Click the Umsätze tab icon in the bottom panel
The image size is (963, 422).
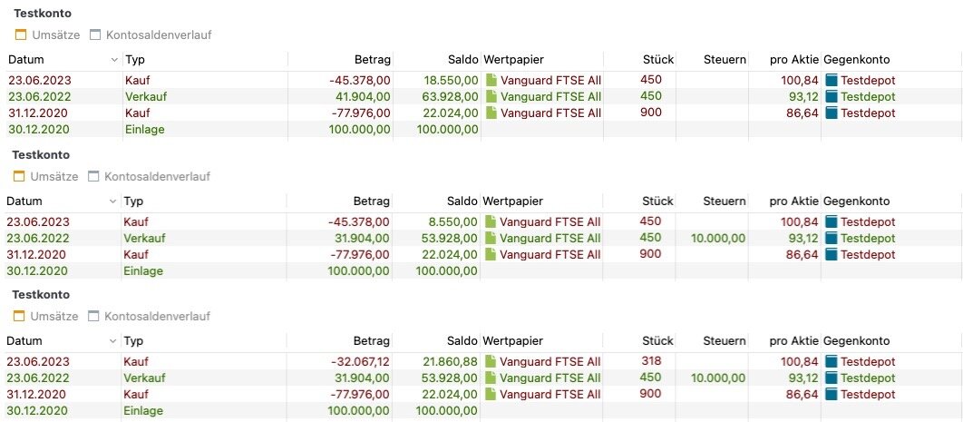[x=21, y=317]
